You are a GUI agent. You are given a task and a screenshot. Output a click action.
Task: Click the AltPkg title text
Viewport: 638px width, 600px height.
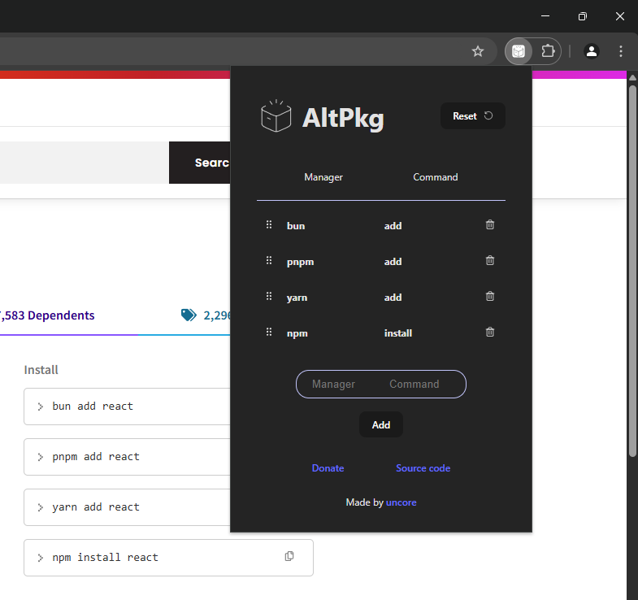[x=343, y=118]
